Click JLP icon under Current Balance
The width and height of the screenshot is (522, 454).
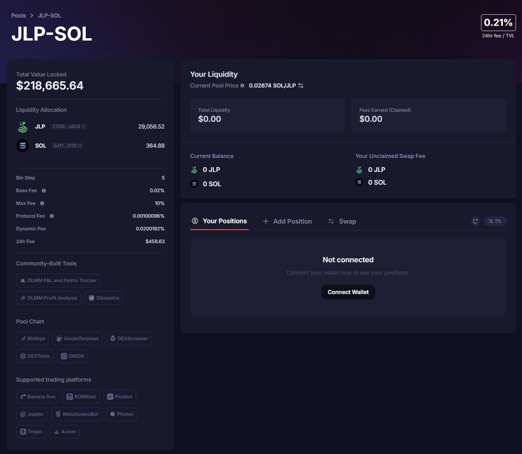click(194, 170)
